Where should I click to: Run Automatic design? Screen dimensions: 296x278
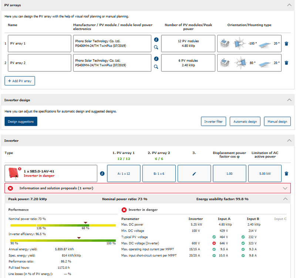click(245, 121)
